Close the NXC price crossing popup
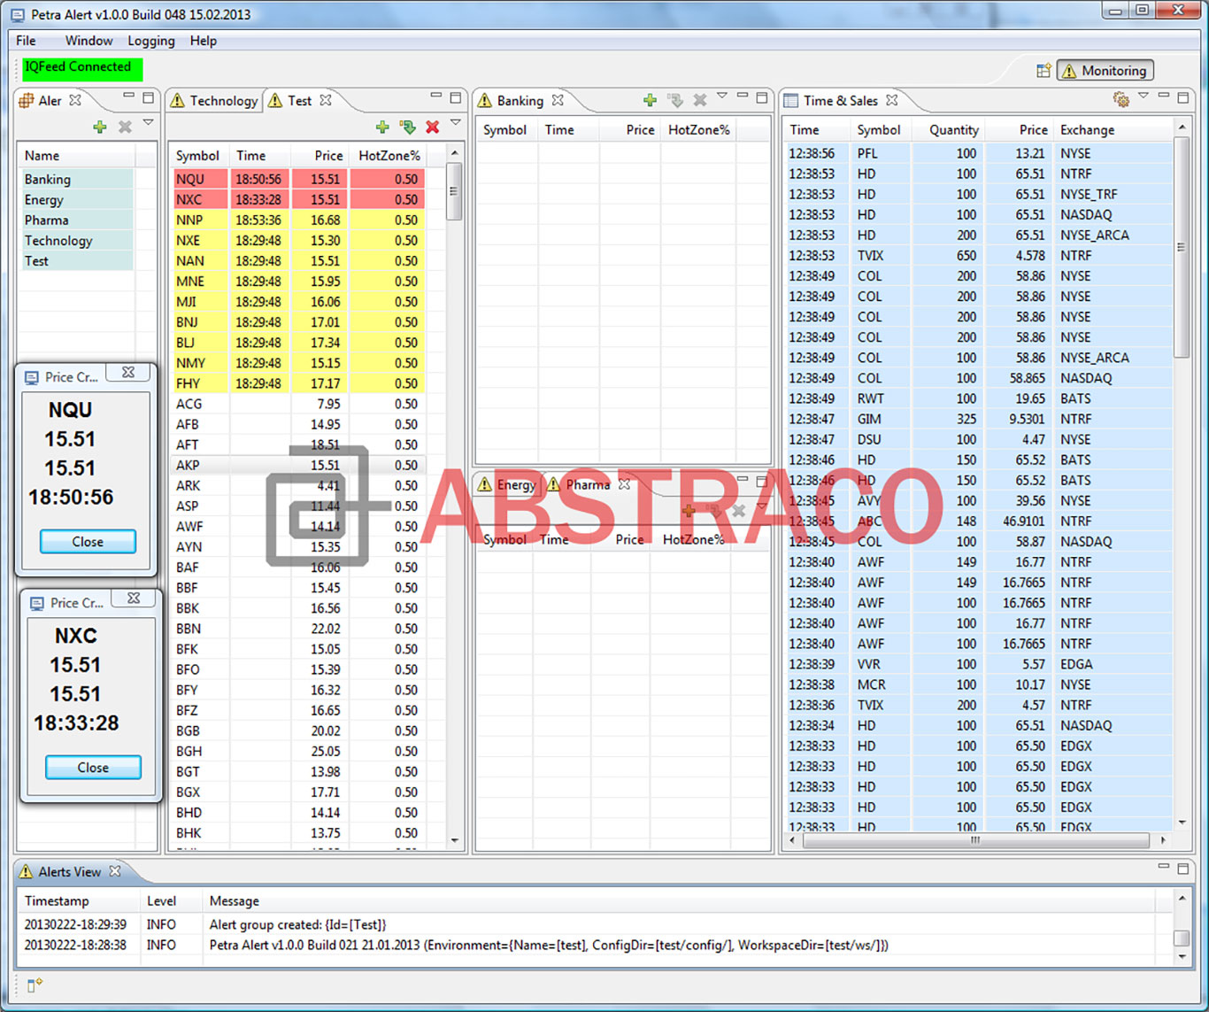 click(92, 767)
